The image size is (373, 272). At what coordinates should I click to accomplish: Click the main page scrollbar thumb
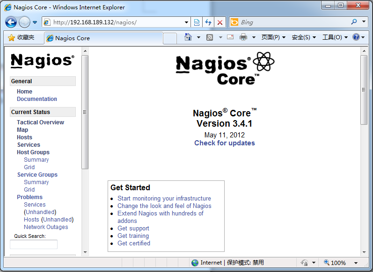coord(364,90)
